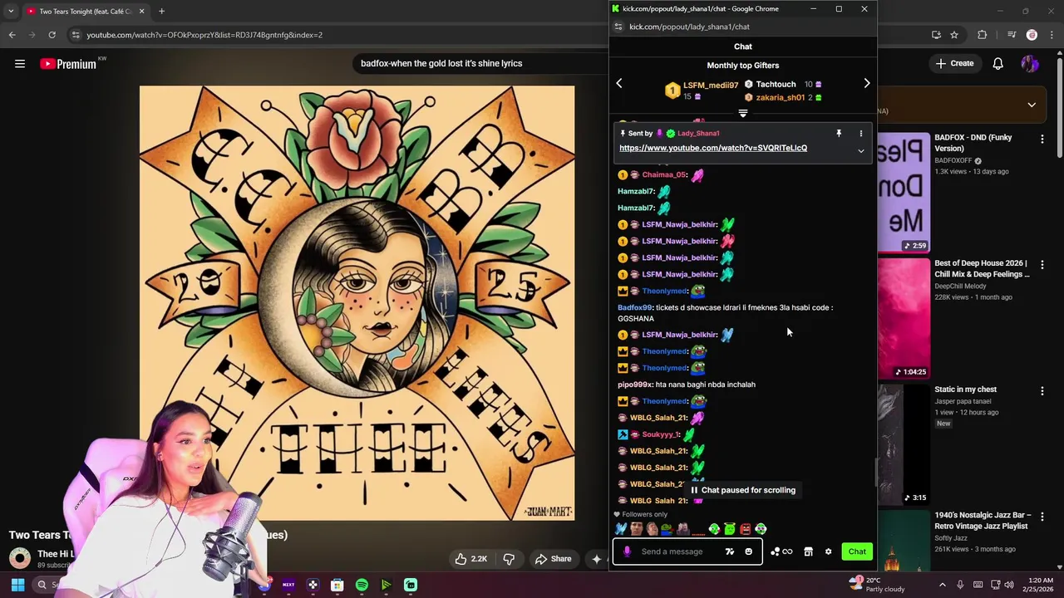The height and width of the screenshot is (598, 1064).
Task: Open Chrome extensions puzzle icon
Action: (x=983, y=35)
